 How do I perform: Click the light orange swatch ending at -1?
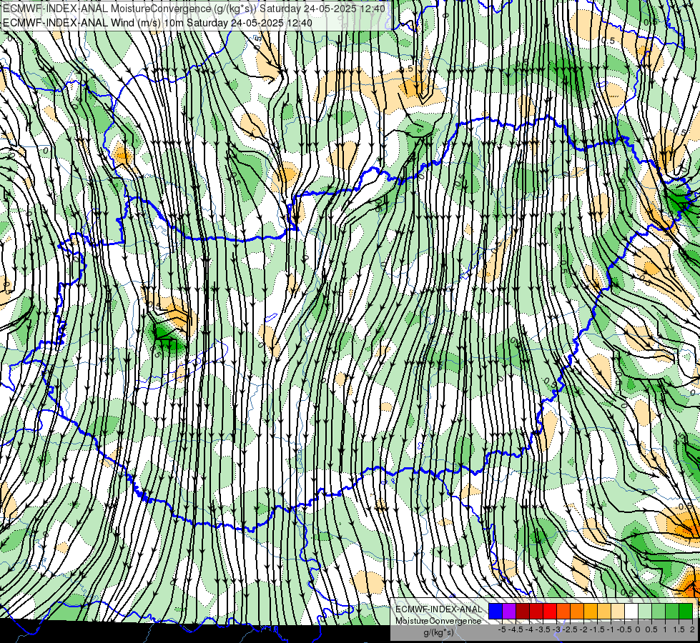tap(604, 612)
